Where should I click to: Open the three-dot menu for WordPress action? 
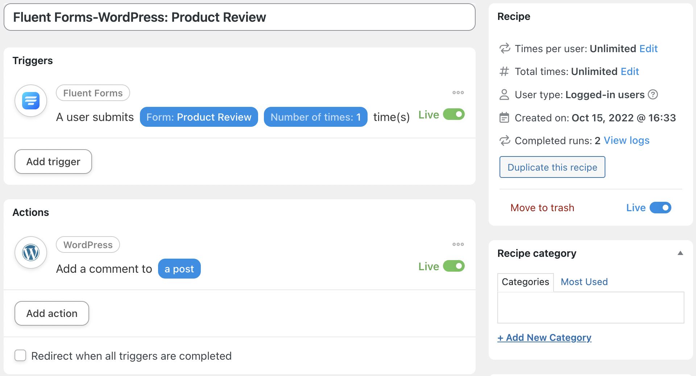click(458, 245)
